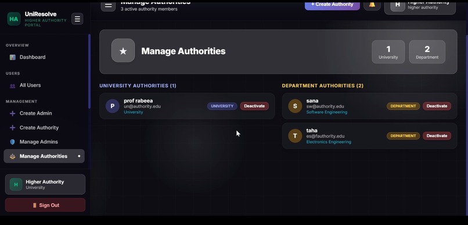The height and width of the screenshot is (225, 468).
Task: Click shield icon next to Manage Admins
Action: (13, 142)
